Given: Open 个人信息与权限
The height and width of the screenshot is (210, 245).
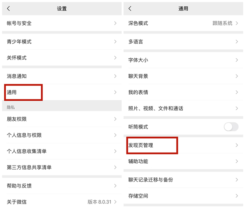Looking at the screenshot, I should 62,135.
